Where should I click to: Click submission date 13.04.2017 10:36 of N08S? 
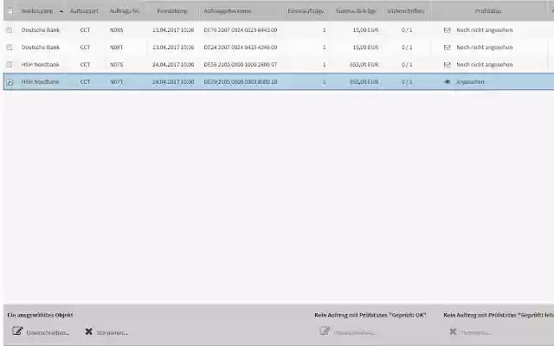click(x=173, y=30)
